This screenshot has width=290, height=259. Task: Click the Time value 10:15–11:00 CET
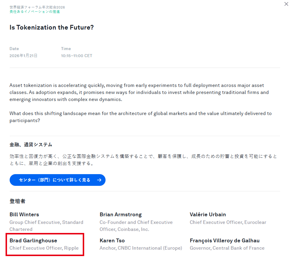point(77,56)
